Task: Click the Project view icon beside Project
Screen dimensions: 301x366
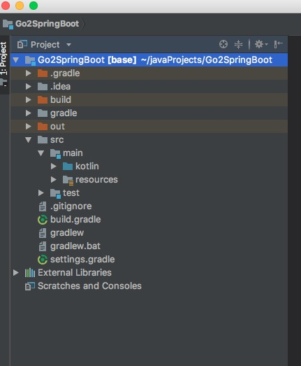Action: click(22, 44)
